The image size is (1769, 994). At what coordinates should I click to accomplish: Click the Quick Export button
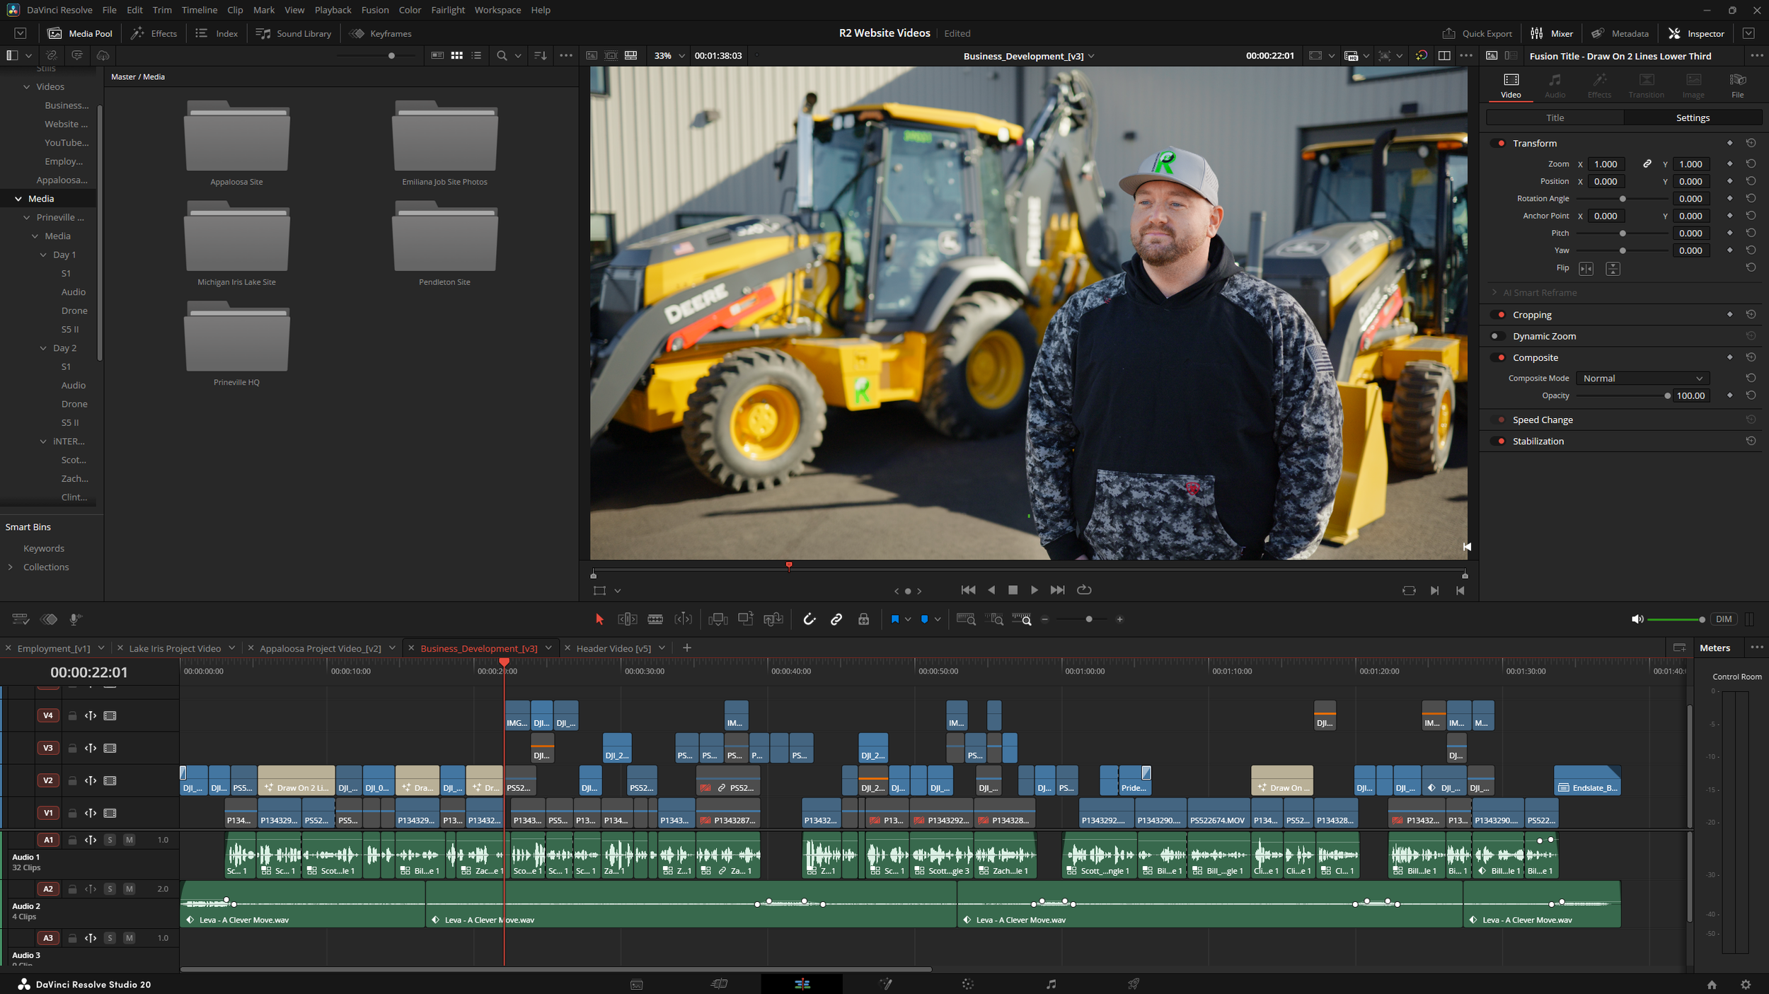1477,33
